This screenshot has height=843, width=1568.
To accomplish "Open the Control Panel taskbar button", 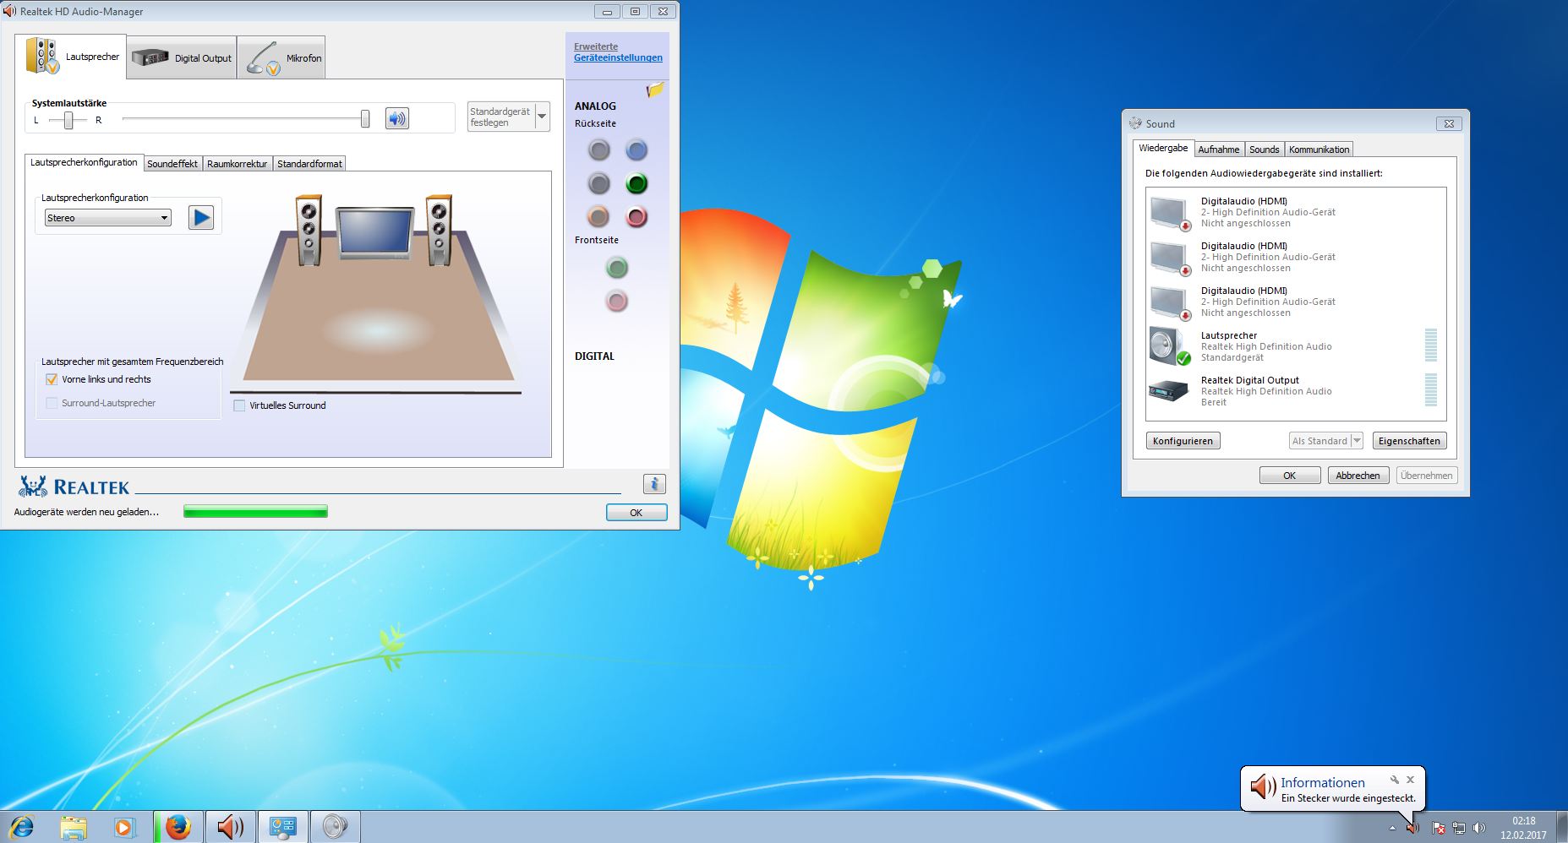I will pos(282,827).
